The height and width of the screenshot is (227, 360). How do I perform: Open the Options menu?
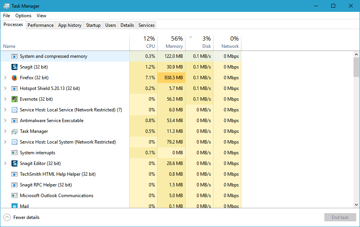23,16
